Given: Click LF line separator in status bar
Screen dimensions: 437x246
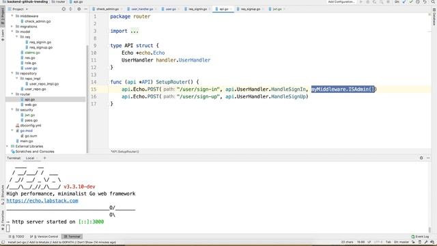Looking at the screenshot, I should pos(369,242).
